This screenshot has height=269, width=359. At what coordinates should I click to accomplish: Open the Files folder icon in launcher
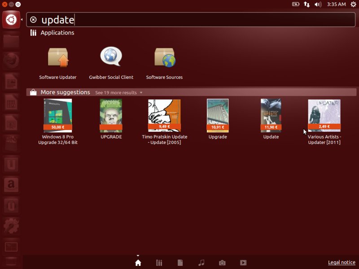[x=11, y=40]
